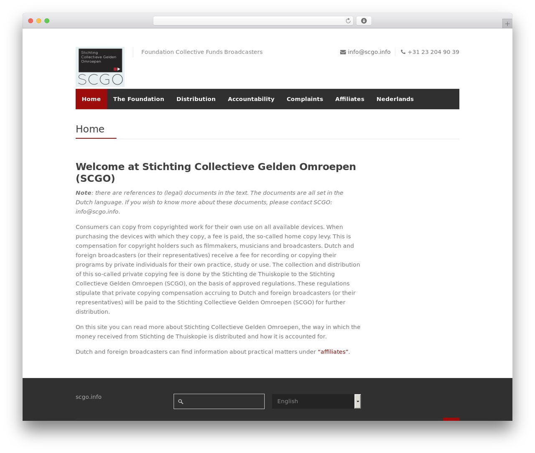Click the info@scgo.info email link
This screenshot has width=535, height=453.
(x=369, y=52)
